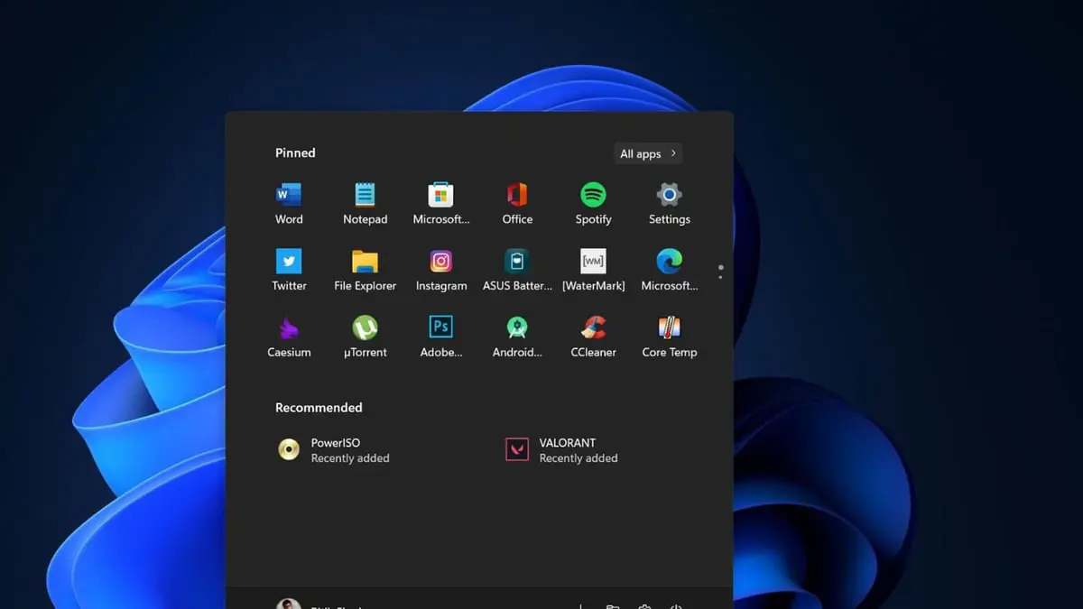Expand the All apps list
The width and height of the screenshot is (1083, 609).
(x=648, y=154)
